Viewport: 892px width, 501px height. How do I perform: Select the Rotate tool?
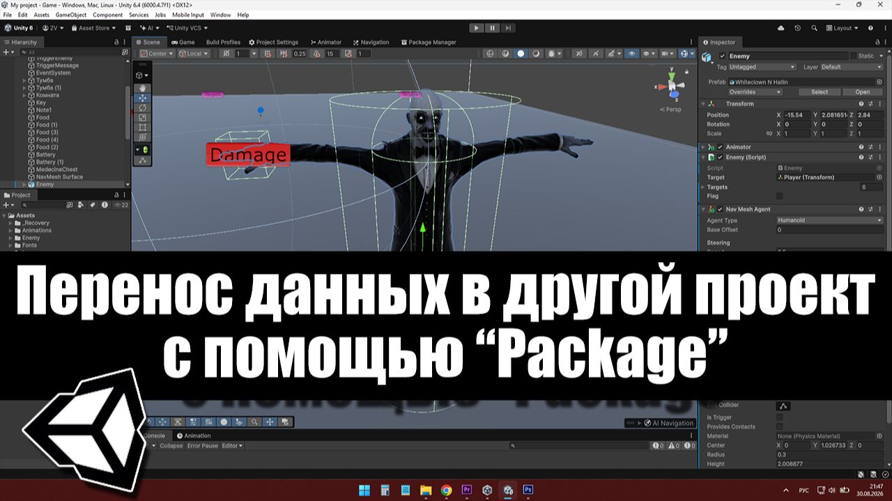coord(143,108)
